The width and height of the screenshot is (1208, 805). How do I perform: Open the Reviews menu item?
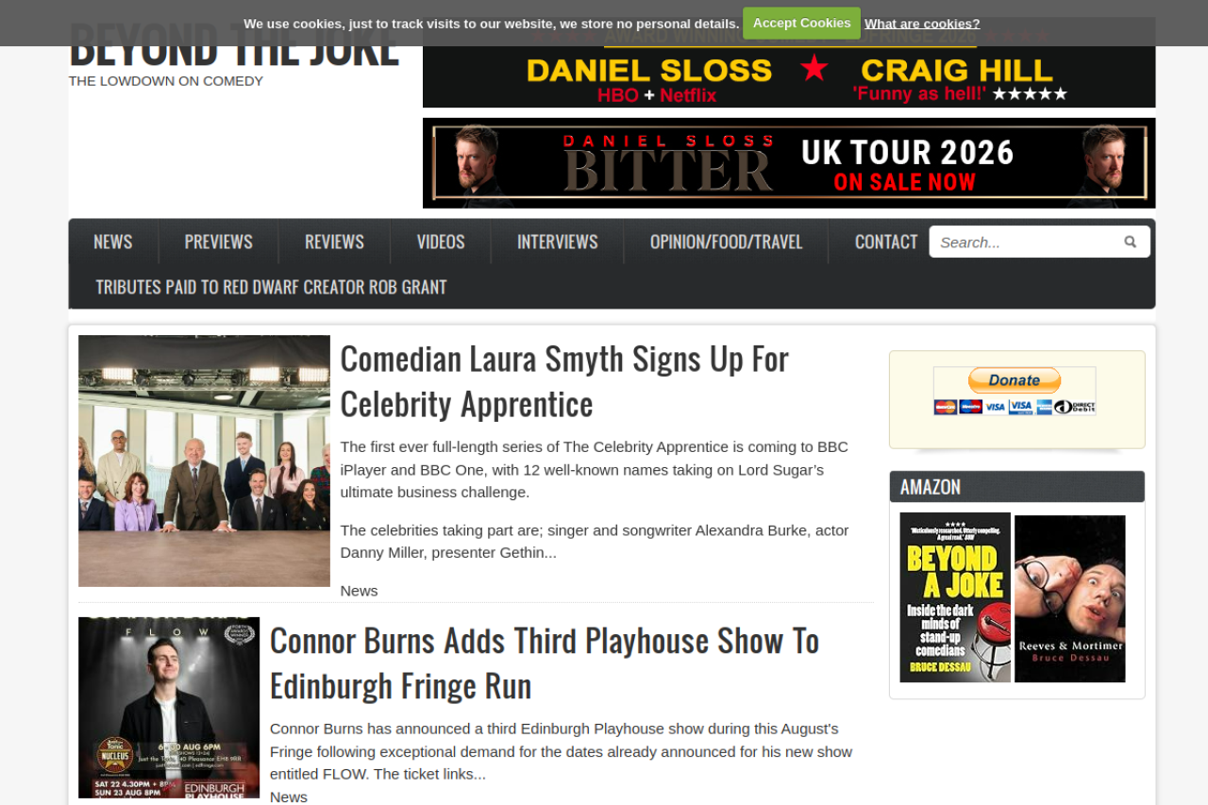coord(334,242)
